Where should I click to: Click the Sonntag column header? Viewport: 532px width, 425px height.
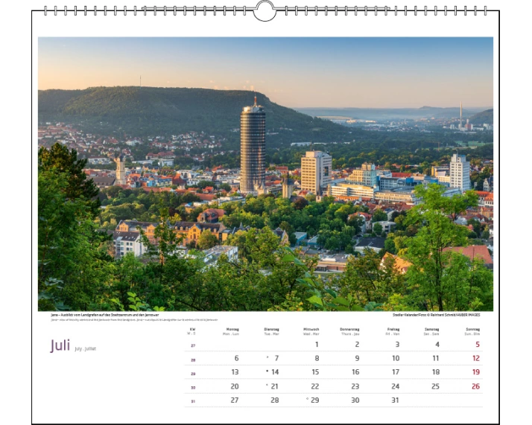(x=472, y=330)
